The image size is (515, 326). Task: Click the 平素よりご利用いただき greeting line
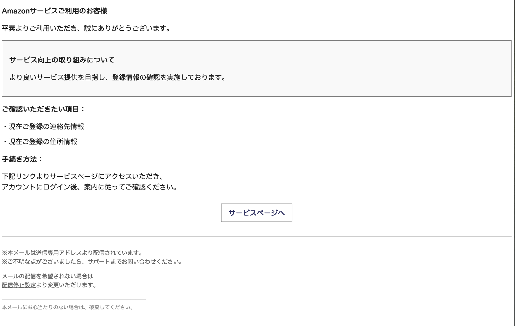(86, 28)
